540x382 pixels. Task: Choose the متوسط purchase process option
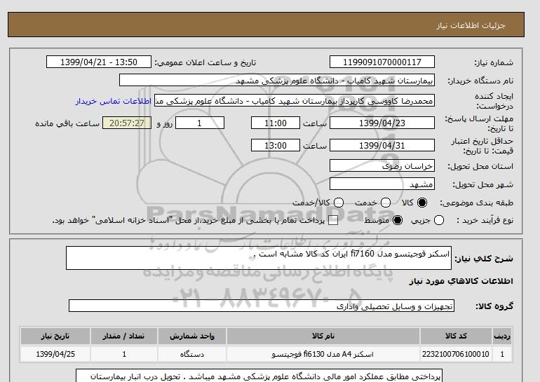(398, 220)
